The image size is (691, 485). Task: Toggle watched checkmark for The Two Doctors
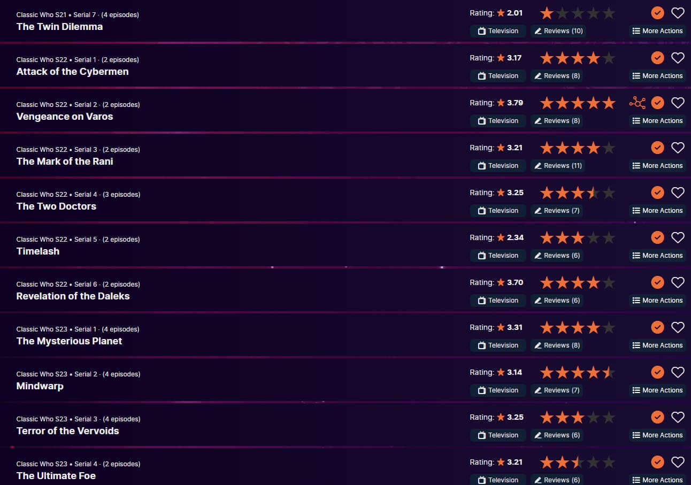click(x=658, y=193)
